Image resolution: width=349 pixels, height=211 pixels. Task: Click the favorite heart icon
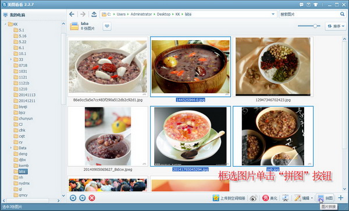pos(107,26)
